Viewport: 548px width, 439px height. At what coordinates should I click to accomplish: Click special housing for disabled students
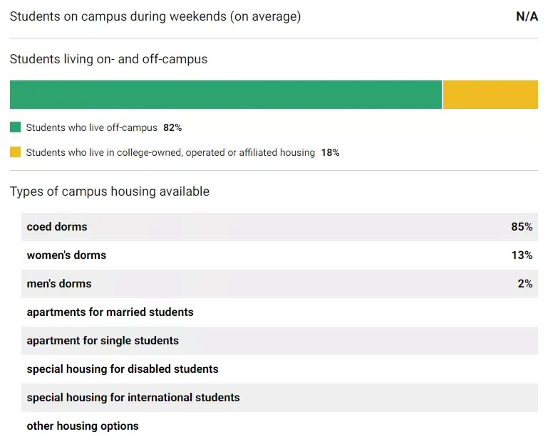[x=123, y=369]
